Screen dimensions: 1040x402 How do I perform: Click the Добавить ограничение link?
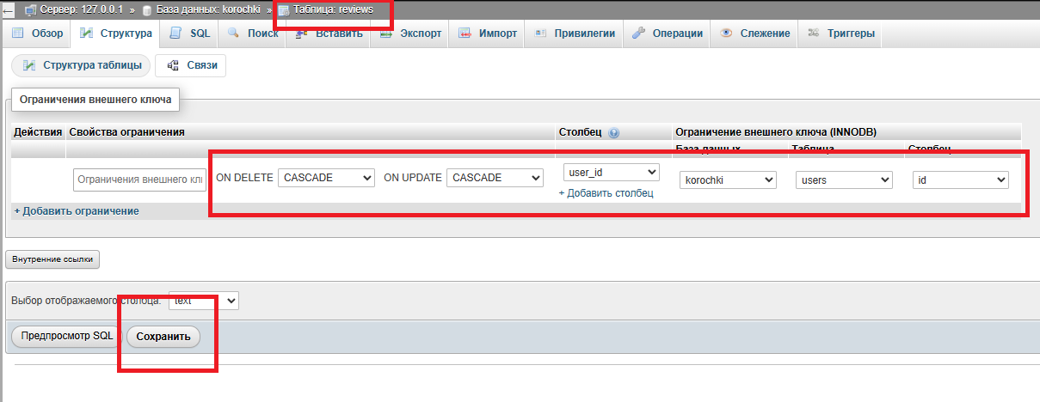77,211
